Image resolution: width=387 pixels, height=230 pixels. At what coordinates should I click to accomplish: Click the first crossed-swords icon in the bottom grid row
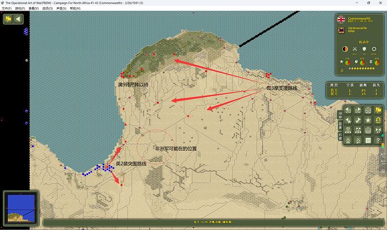point(348,140)
